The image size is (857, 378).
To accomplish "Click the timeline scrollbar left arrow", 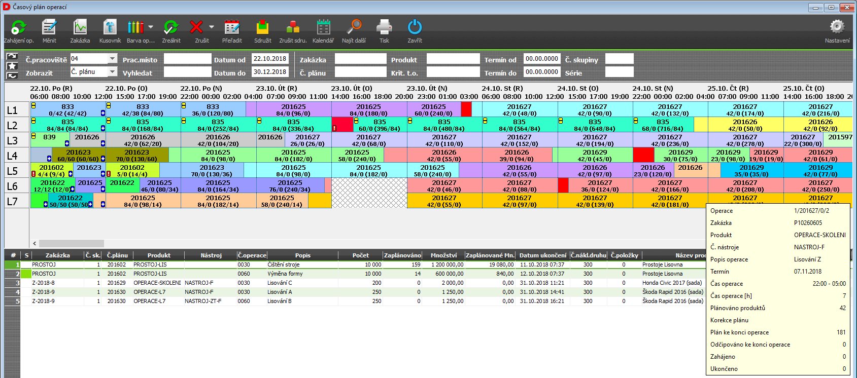I will 35,243.
